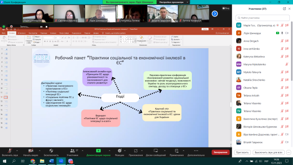Toggle muted mic icon for Tetiana Artiukh
Screen dimensions: 293x165
click(x=282, y=95)
